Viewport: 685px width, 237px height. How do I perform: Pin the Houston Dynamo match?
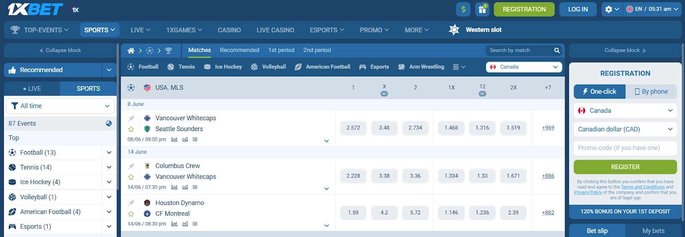[131, 203]
